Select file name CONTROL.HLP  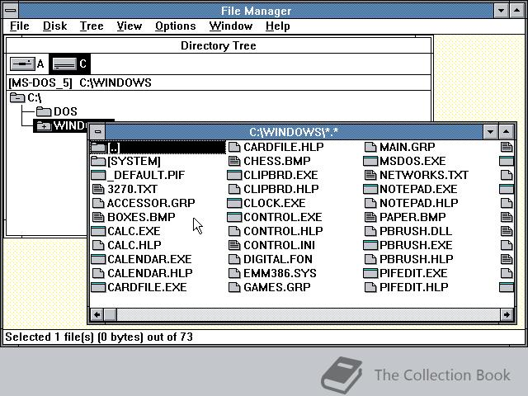(283, 231)
